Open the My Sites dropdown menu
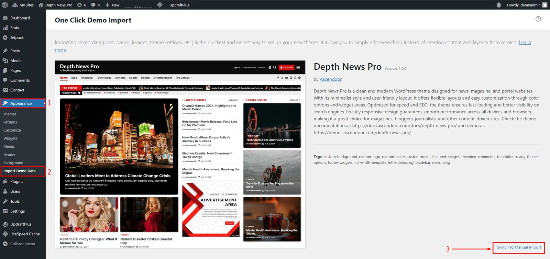 (23, 5)
